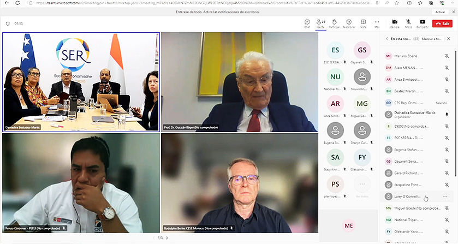Toggle Mariano Eberlé's microphone icon
Image resolution: width=458 pixels, height=244 pixels.
tap(447, 56)
